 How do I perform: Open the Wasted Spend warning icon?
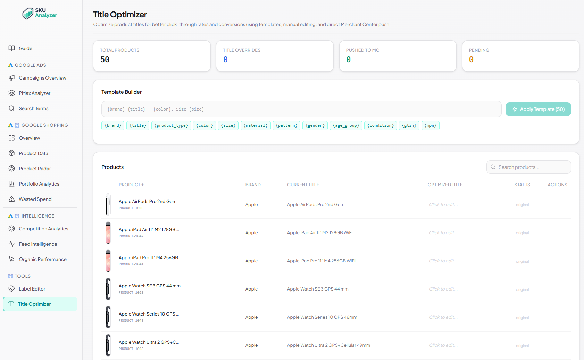pos(11,199)
